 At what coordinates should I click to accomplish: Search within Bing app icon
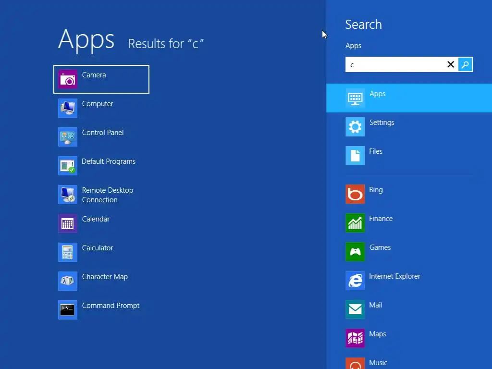(355, 194)
